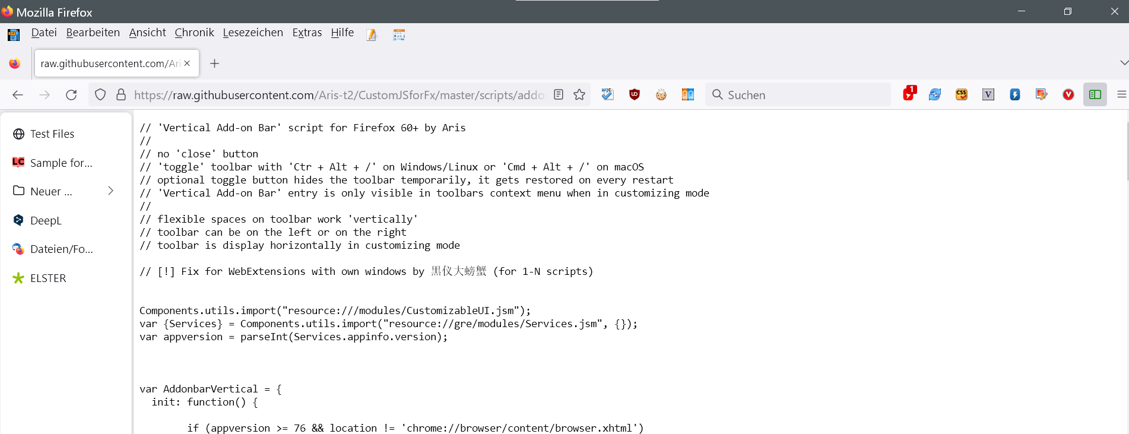Open the Chronik menu
Screen dimensions: 1129x434
[195, 33]
